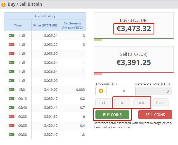Click the BUY badge on the 09:32 row
Viewport: 178px width, 145px height.
point(12,134)
